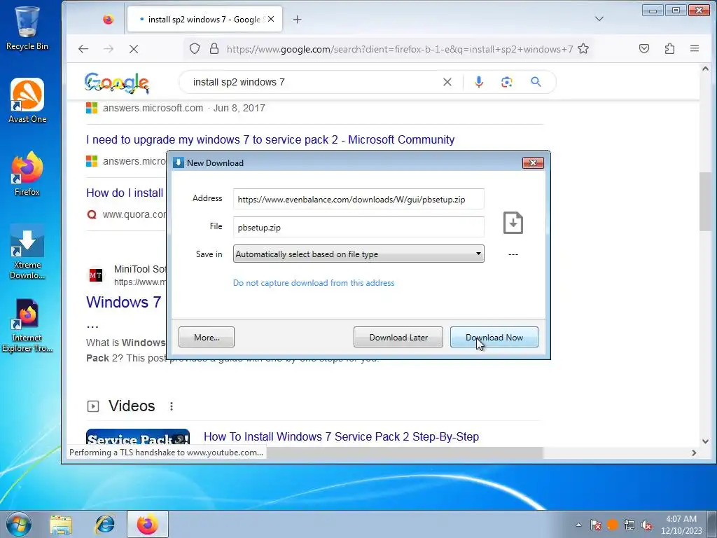Open the 'How do I install' Quora result
The width and height of the screenshot is (717, 538).
[x=125, y=193]
